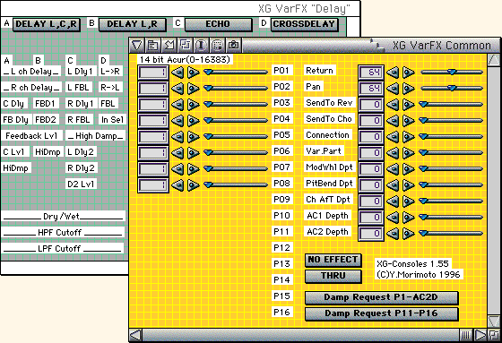Click 14 bit P07 right arrow
The image size is (502, 343).
(193, 169)
